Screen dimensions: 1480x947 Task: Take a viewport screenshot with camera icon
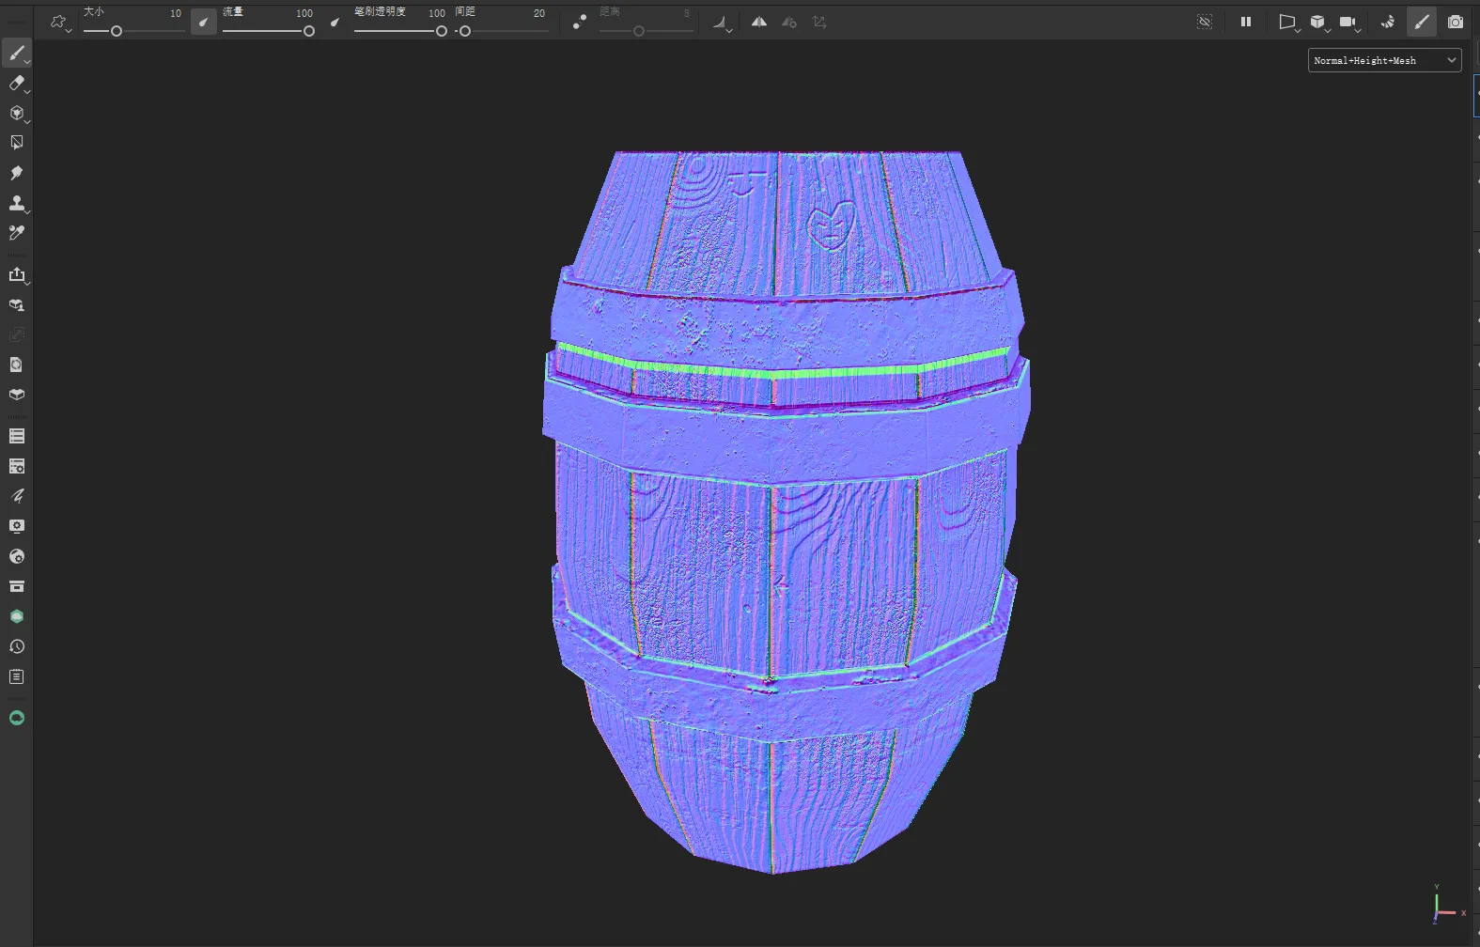(1455, 22)
